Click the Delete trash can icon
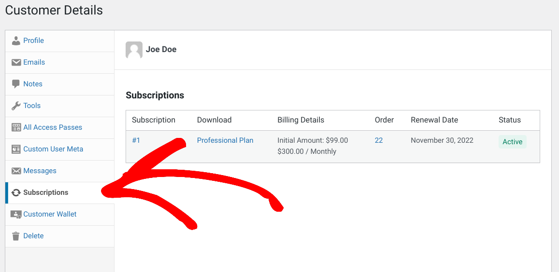 tap(16, 236)
